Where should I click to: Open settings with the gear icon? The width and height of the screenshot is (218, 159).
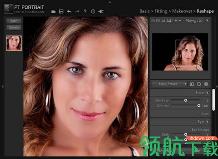tap(206, 84)
